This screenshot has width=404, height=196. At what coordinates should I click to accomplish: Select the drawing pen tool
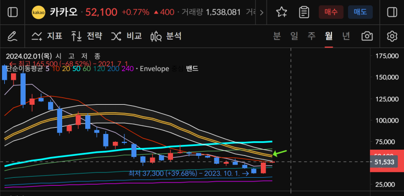click(x=13, y=36)
